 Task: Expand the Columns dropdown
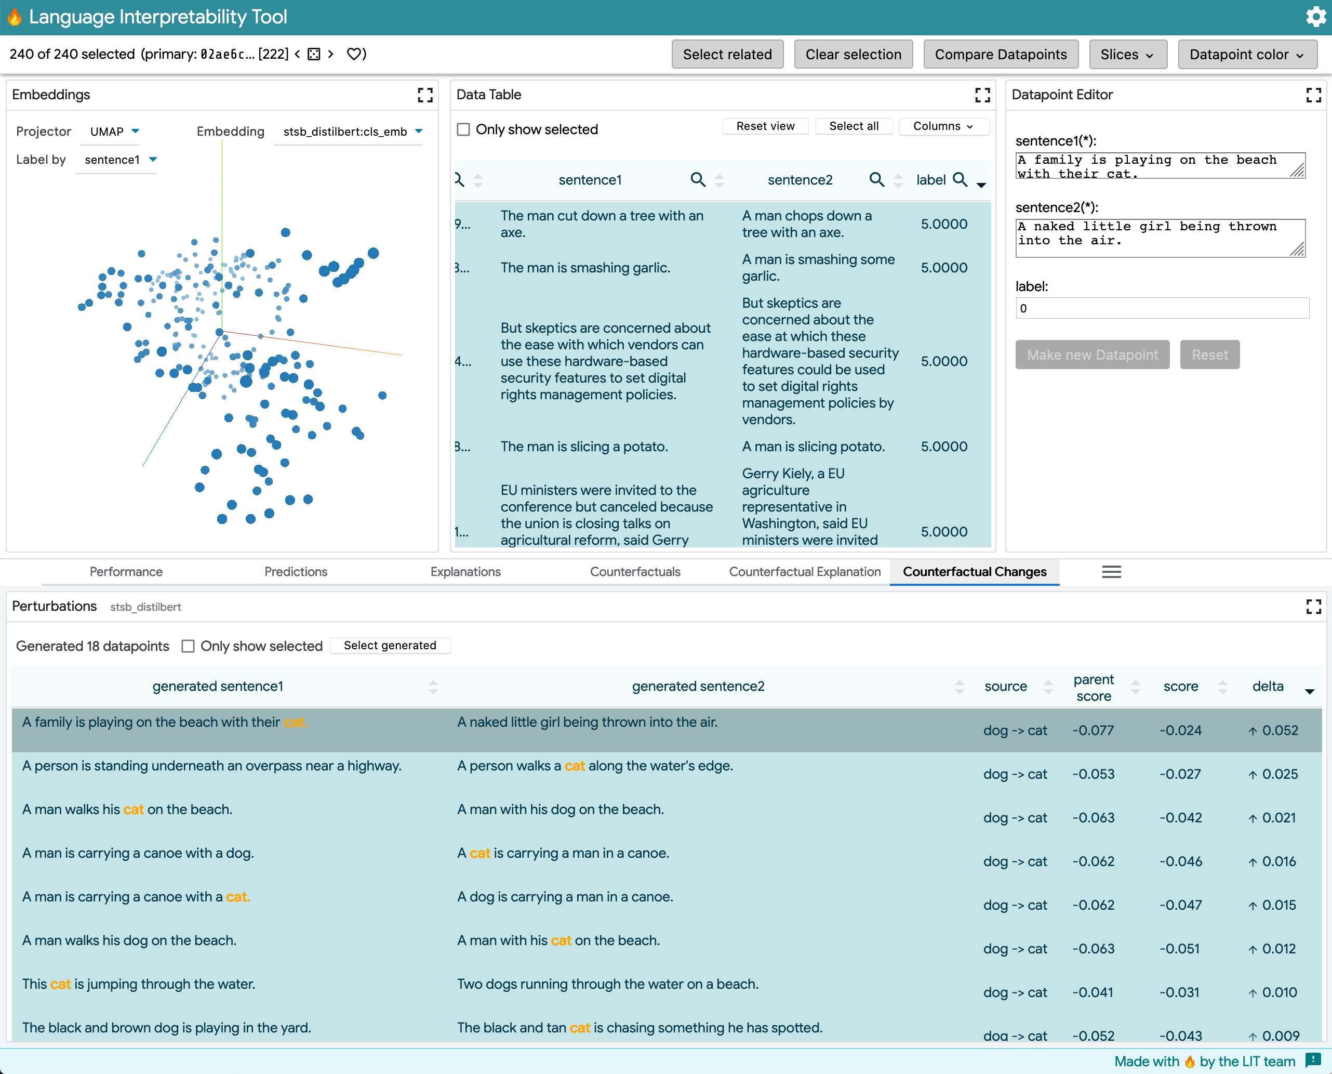(943, 126)
